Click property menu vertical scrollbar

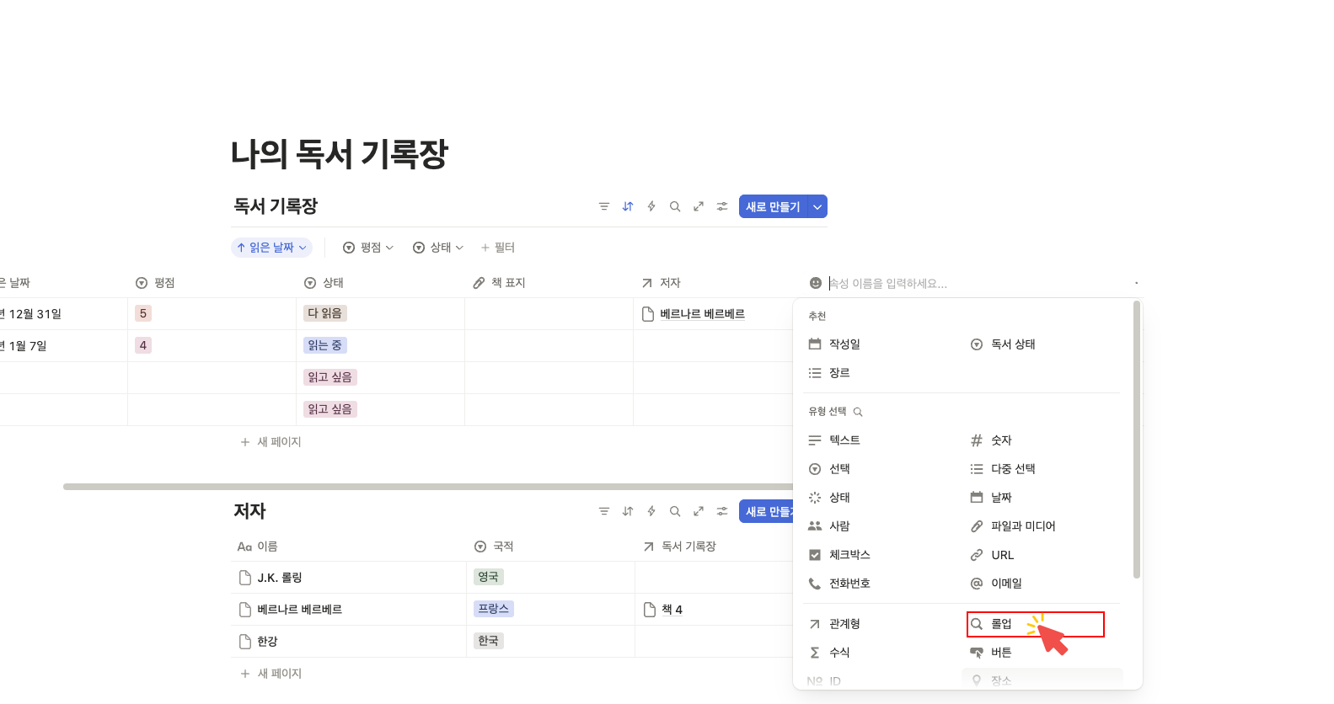point(1137,440)
